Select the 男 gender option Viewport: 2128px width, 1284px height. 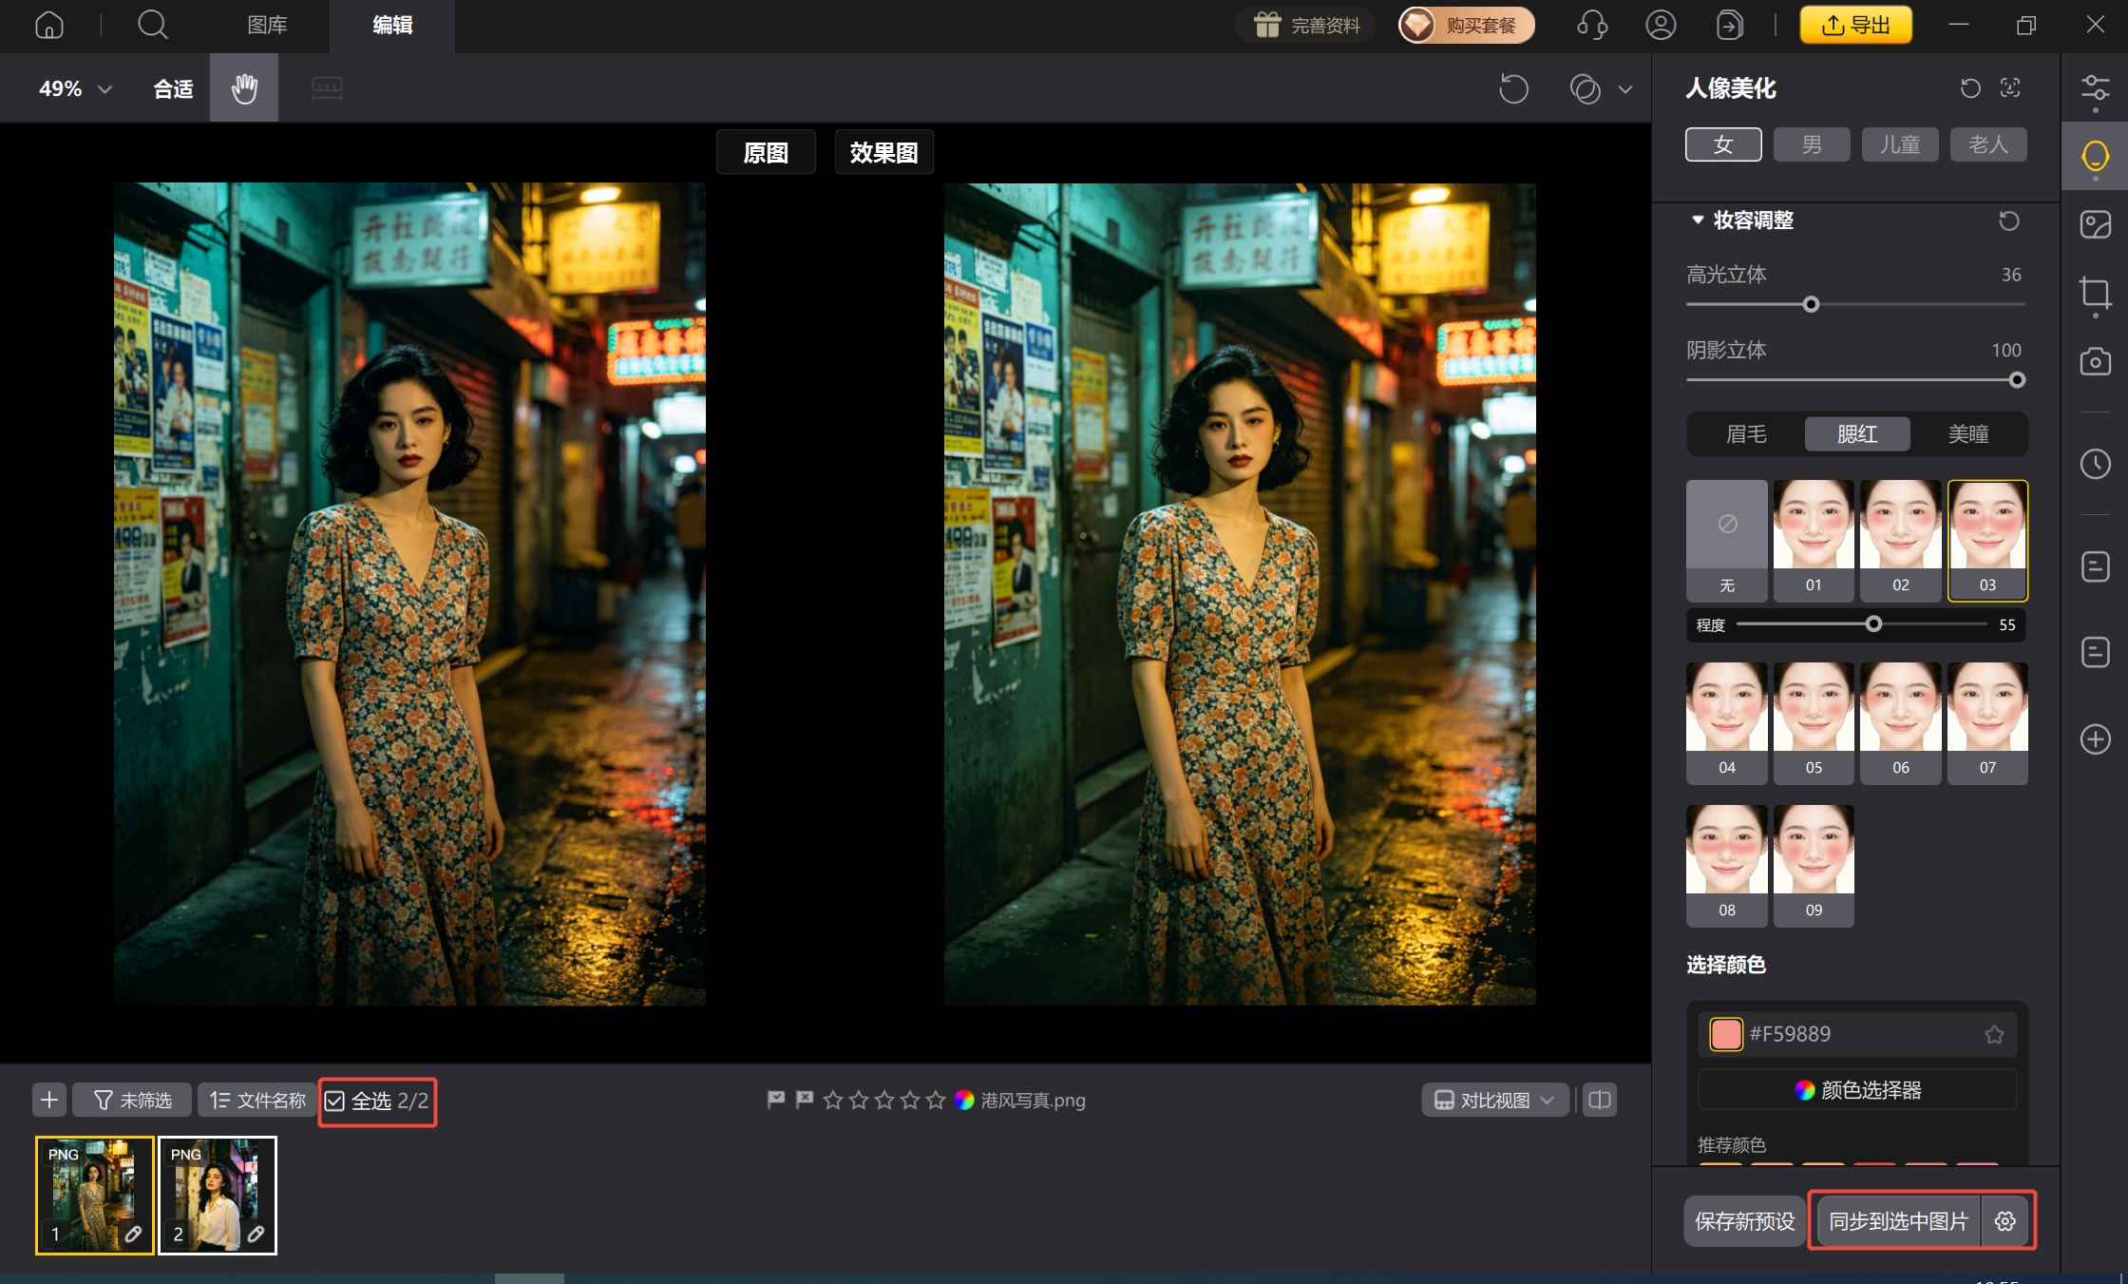[1812, 144]
